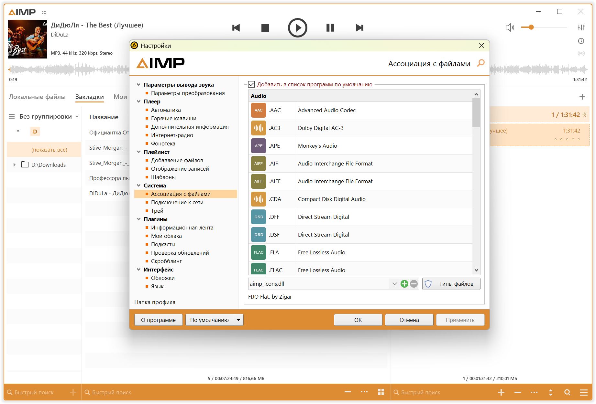596x404 pixels.
Task: Click the bottom-right playlist add plus icon
Action: point(501,392)
